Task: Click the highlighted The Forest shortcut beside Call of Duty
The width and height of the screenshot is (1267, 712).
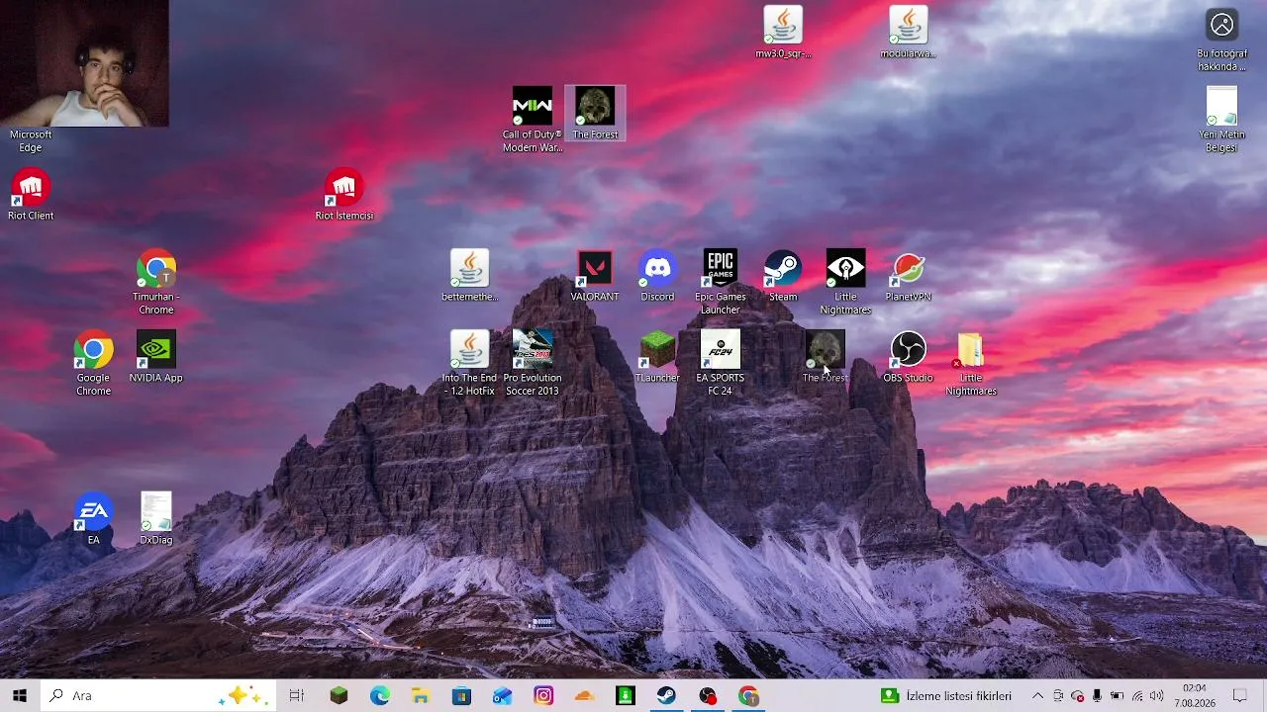Action: click(x=595, y=114)
